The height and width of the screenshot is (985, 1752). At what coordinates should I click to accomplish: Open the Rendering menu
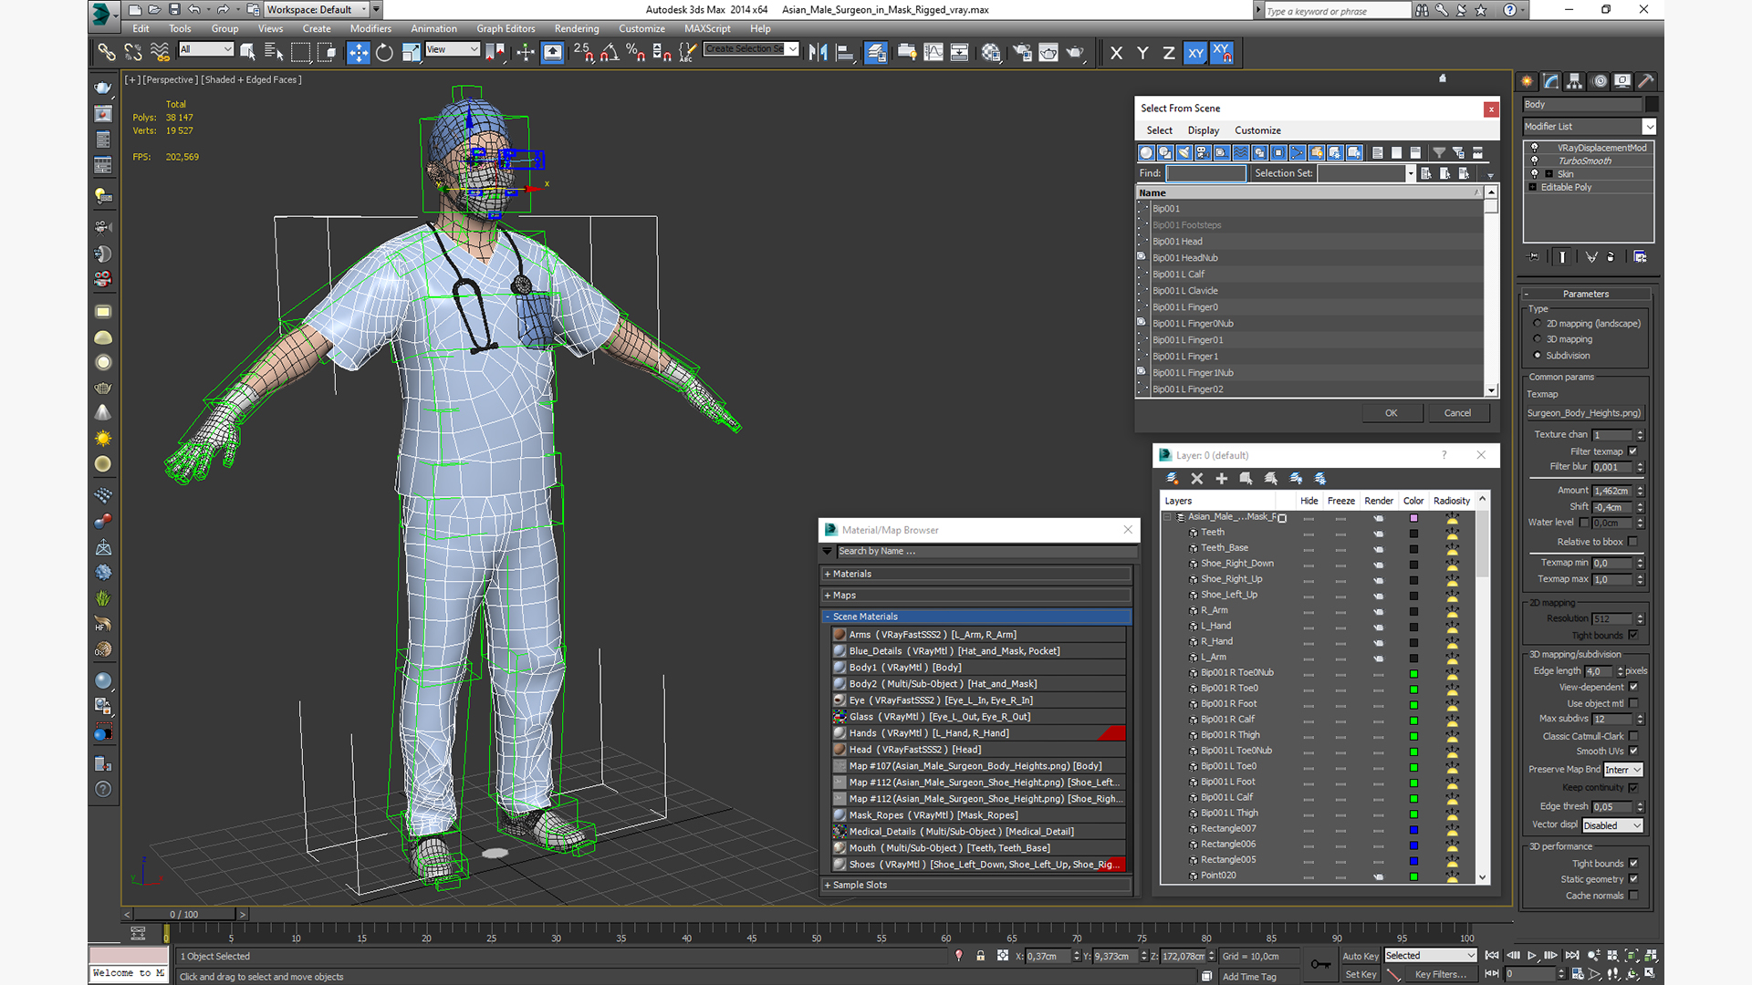[577, 28]
